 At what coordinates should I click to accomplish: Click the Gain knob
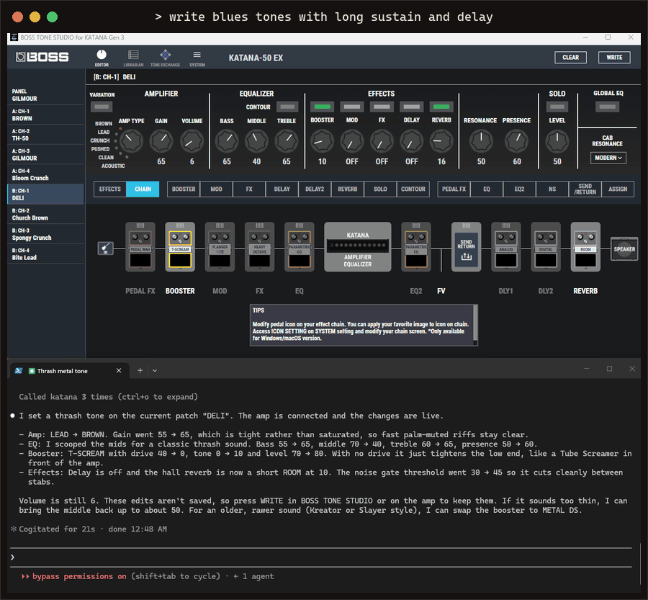[x=161, y=140]
